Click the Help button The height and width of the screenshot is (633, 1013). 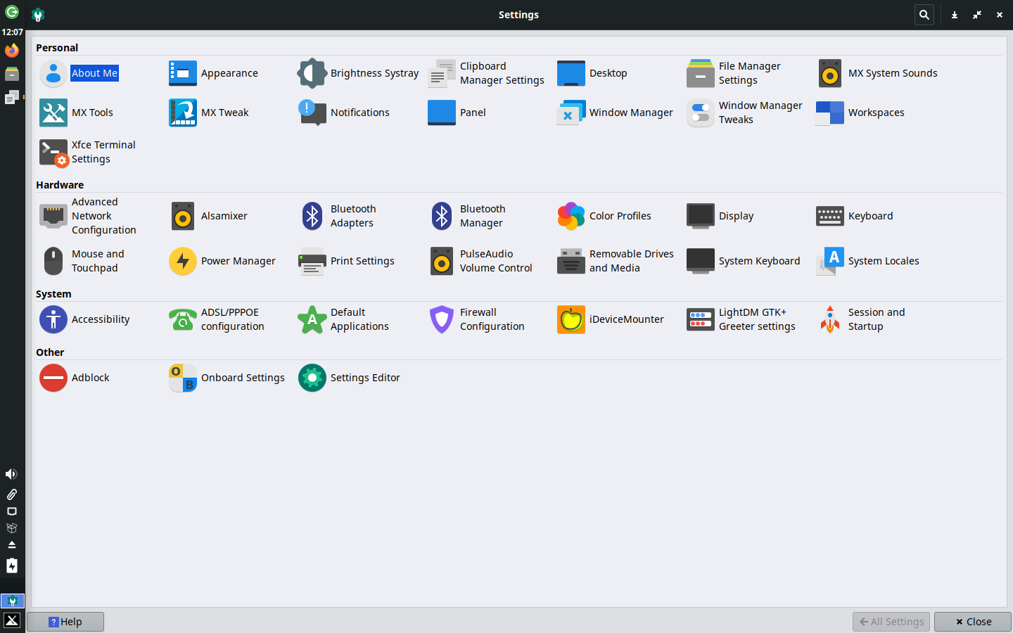point(65,622)
